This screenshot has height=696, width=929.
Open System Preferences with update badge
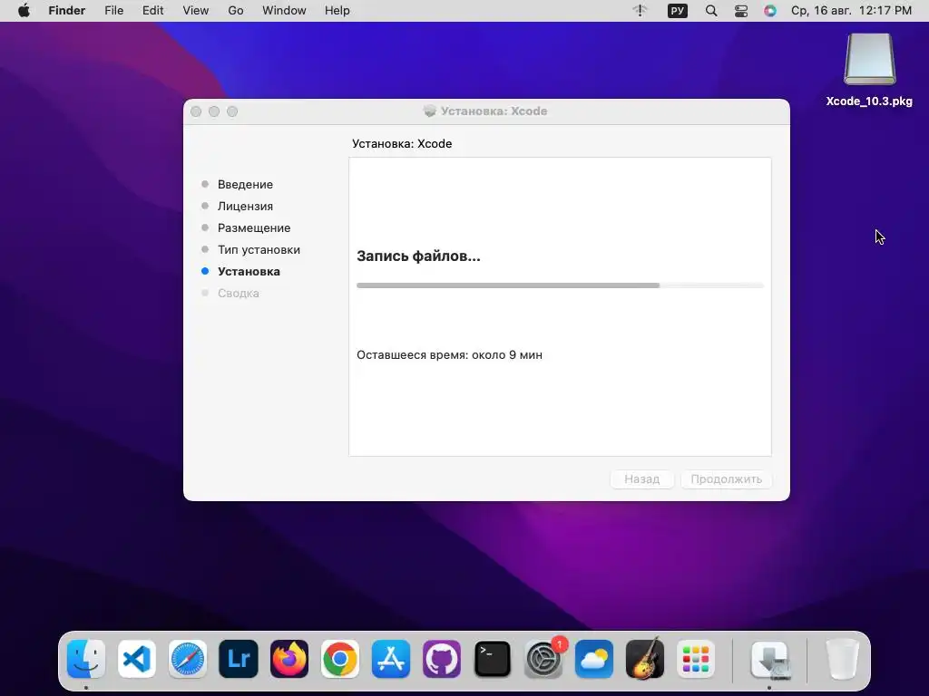tap(543, 659)
